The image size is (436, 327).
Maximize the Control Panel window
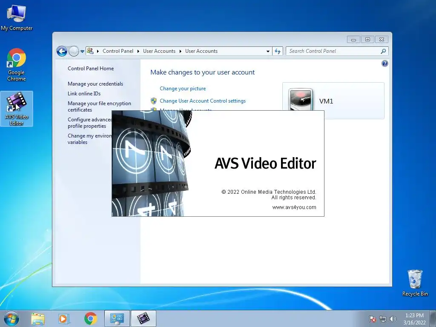367,40
